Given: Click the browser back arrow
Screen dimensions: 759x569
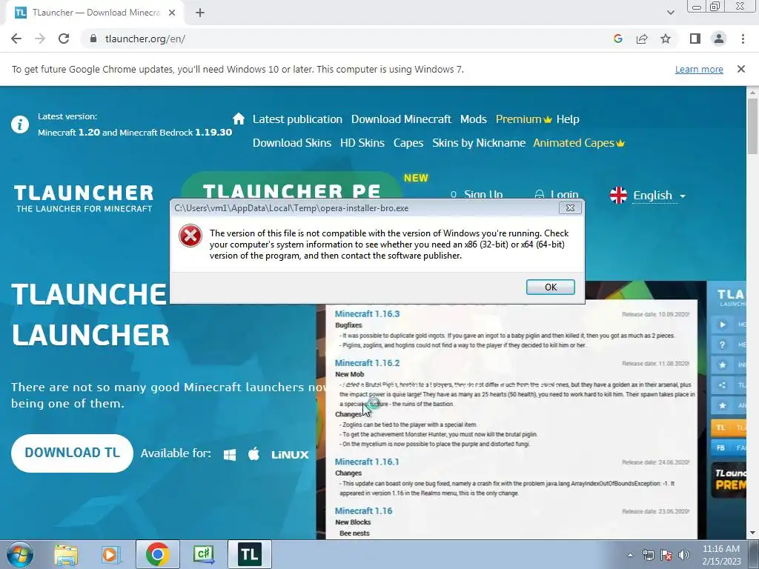Looking at the screenshot, I should [x=16, y=39].
